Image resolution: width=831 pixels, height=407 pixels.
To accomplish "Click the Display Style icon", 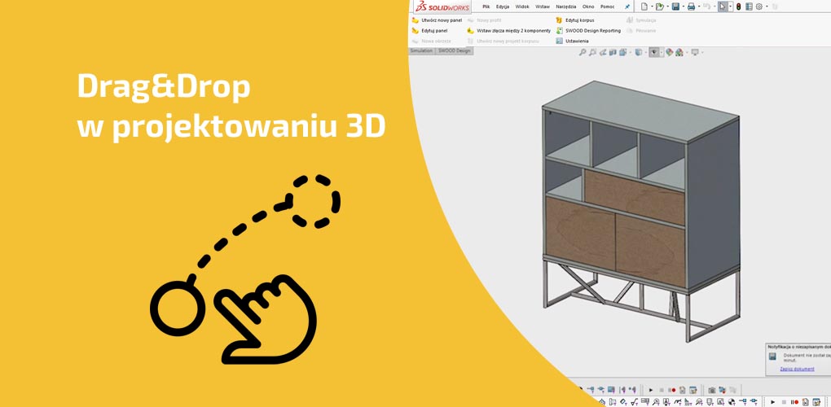I will click(639, 52).
